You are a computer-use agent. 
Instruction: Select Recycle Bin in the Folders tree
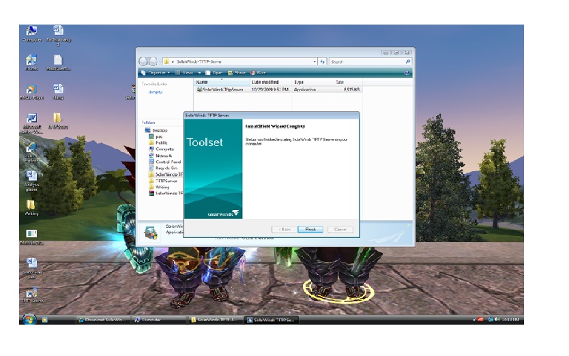click(x=163, y=168)
